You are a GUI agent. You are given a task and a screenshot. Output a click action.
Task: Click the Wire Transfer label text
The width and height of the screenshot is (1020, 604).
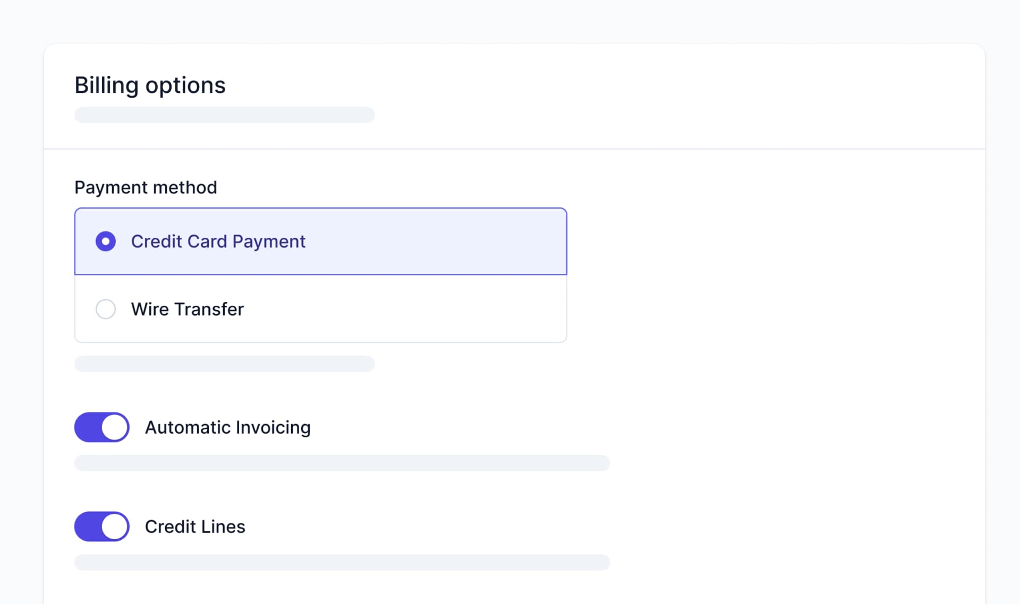click(x=187, y=309)
